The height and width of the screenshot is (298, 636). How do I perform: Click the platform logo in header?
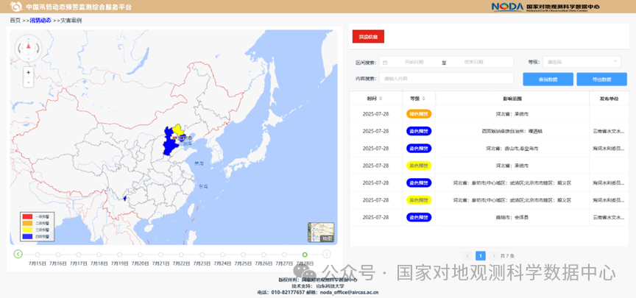15,6
